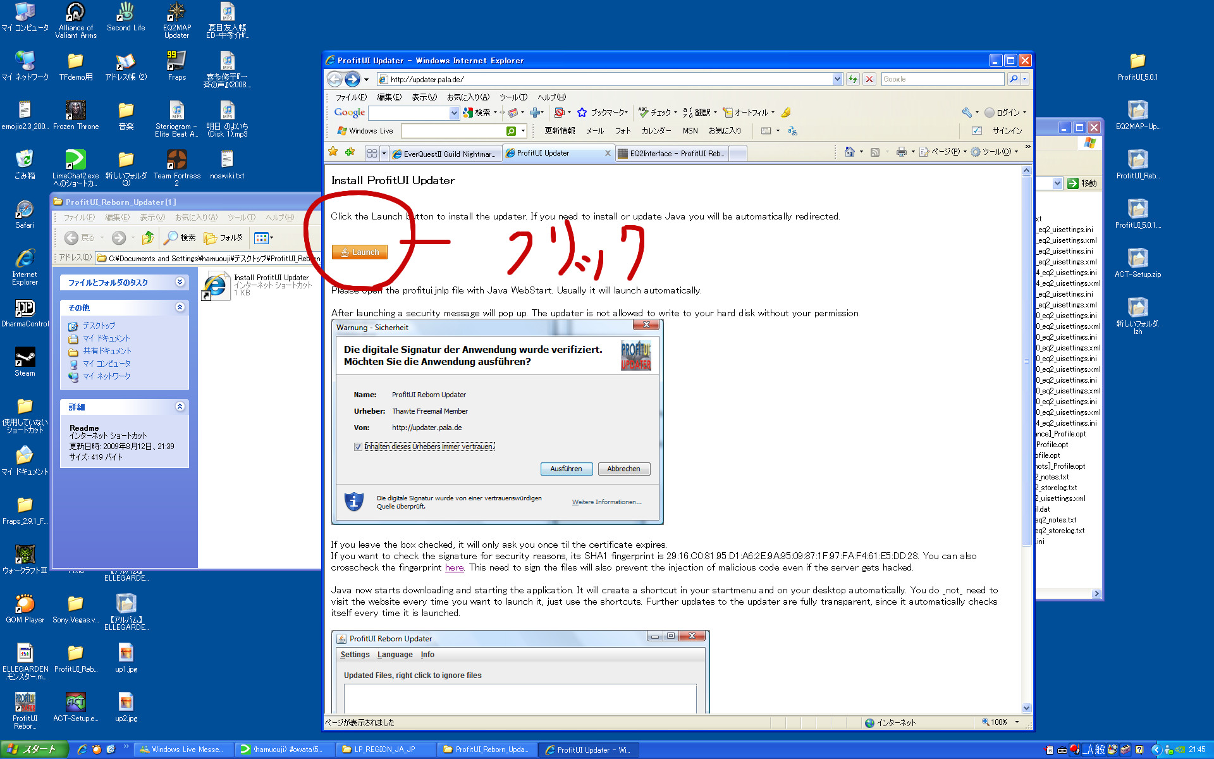Select Install ProfitUI Updater shortcut file
This screenshot has width=1214, height=759.
(x=258, y=285)
